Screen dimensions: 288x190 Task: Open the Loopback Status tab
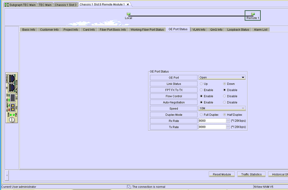(238, 30)
